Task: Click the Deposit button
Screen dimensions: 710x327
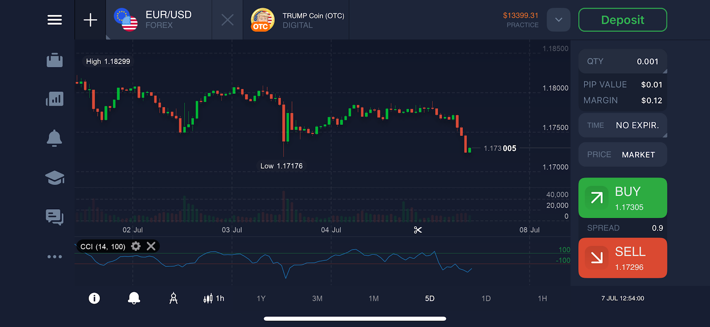Action: pyautogui.click(x=623, y=20)
